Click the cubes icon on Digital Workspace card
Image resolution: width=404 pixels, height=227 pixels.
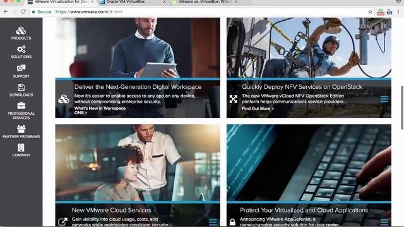pos(63,99)
